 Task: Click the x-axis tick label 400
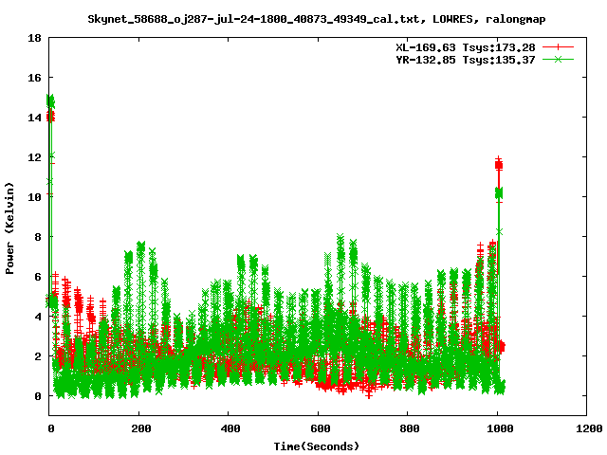pyautogui.click(x=230, y=428)
